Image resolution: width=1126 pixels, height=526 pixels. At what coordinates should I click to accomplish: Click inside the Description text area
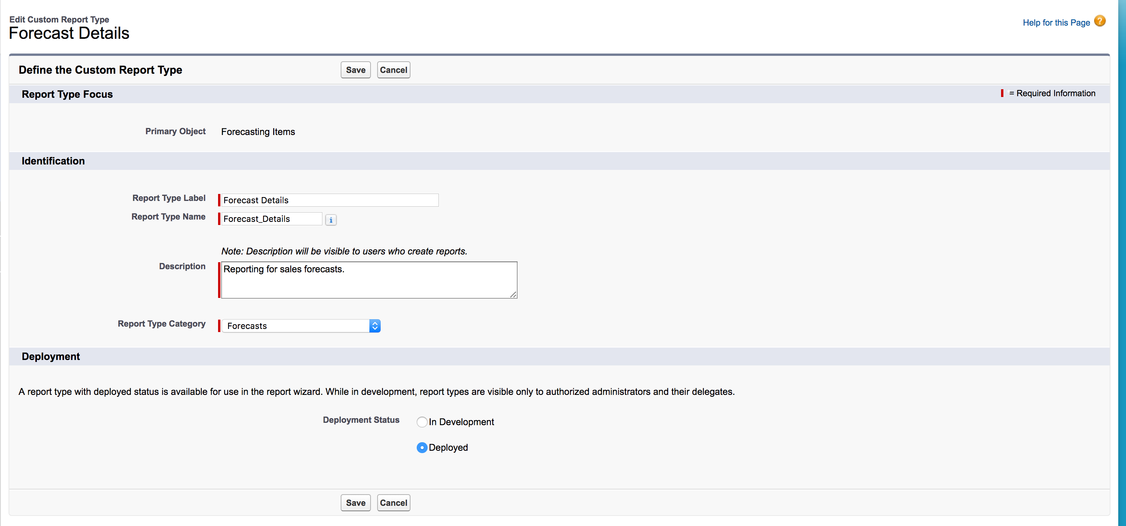point(369,280)
